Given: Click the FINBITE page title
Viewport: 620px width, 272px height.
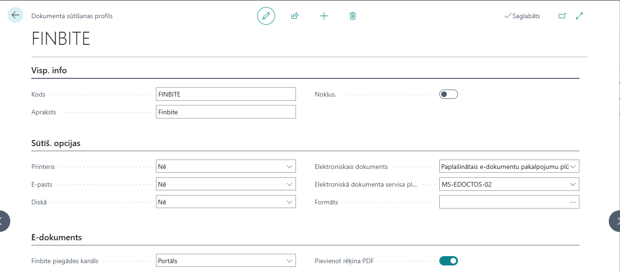Looking at the screenshot, I should point(61,39).
